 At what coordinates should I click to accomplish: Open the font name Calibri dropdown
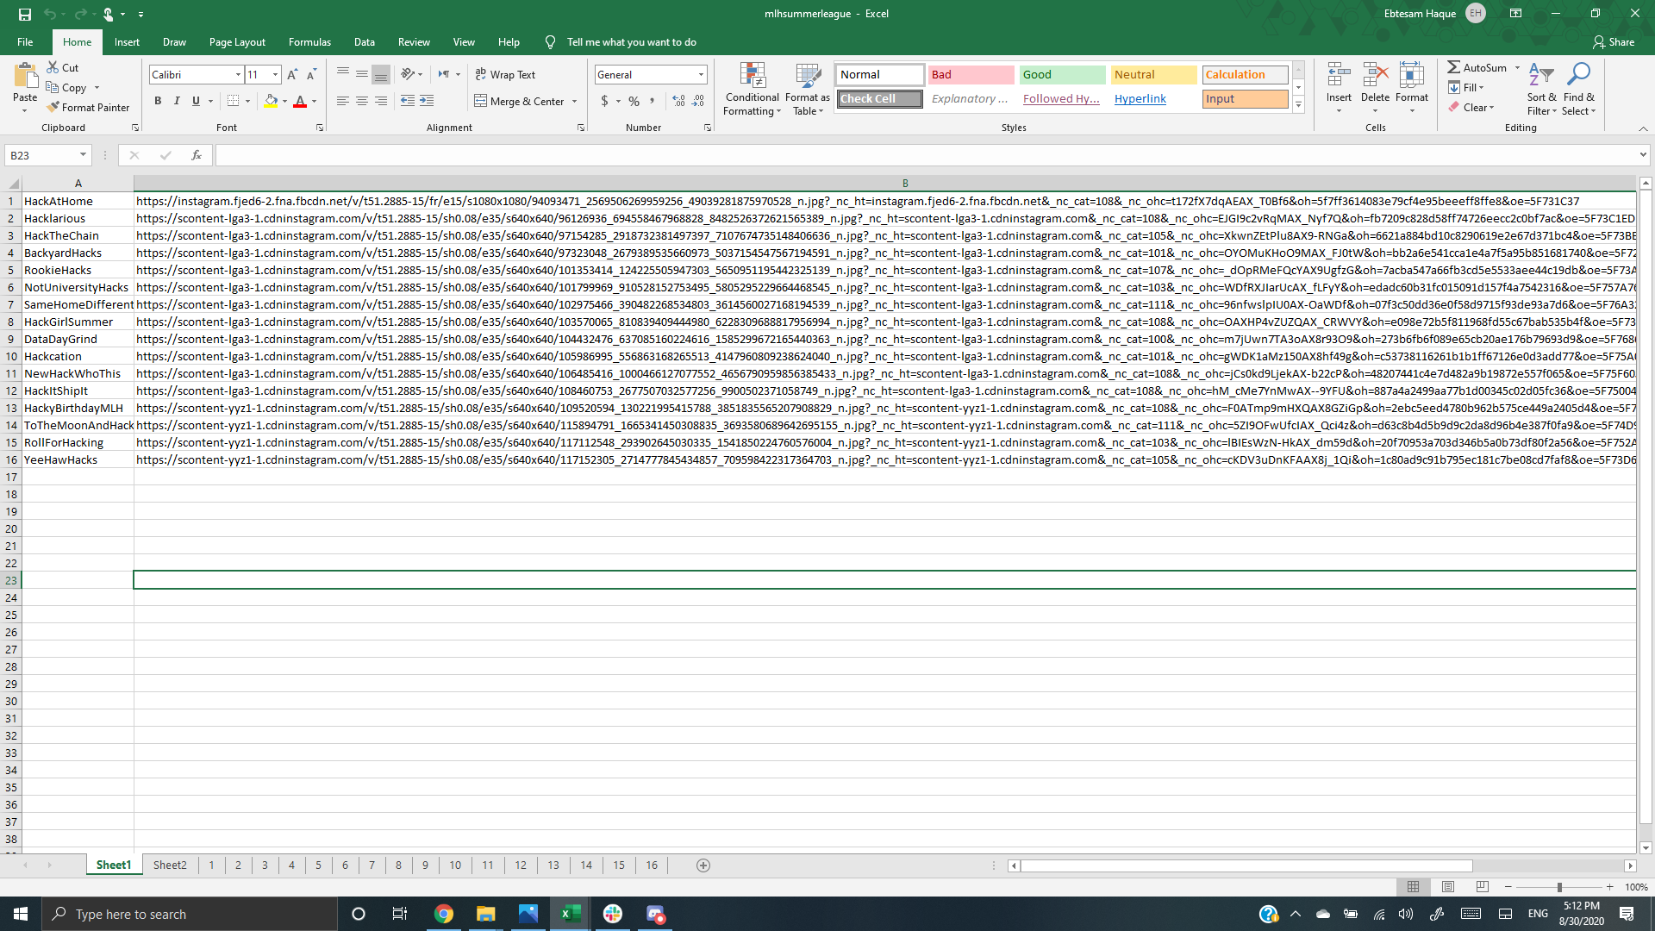[238, 75]
